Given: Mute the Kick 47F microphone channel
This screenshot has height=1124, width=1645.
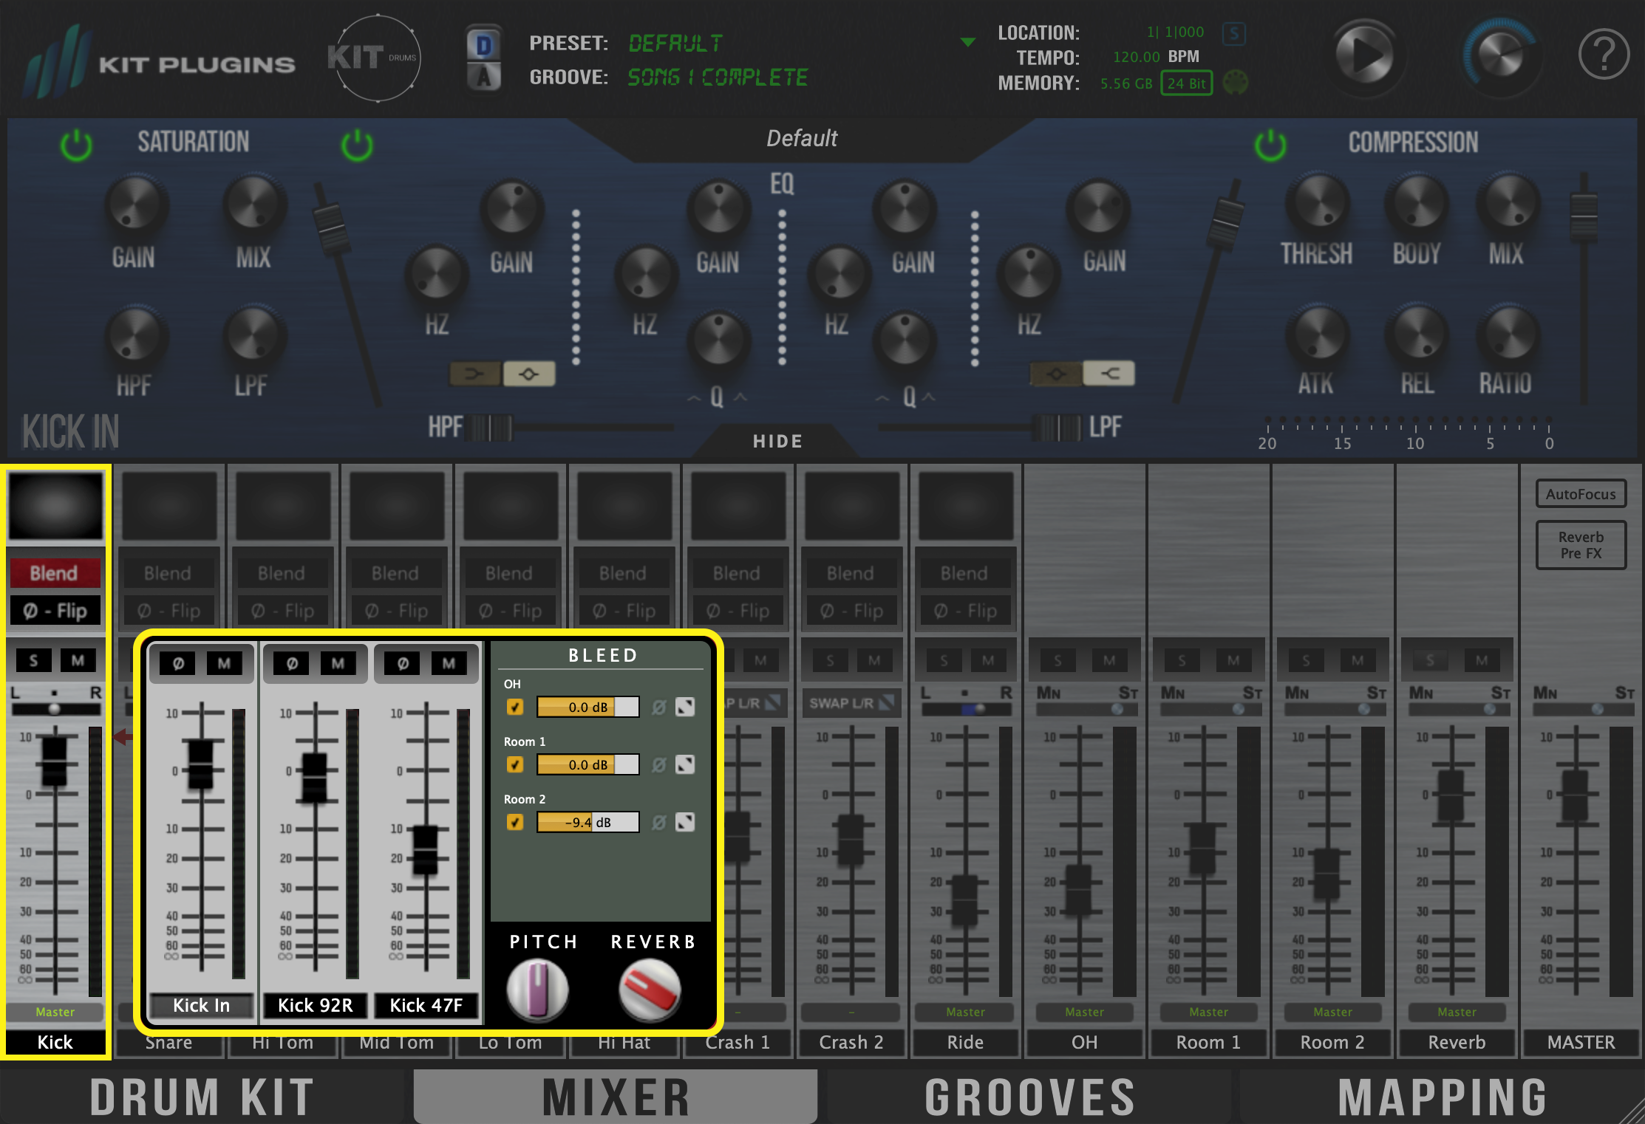Looking at the screenshot, I should coord(449,663).
